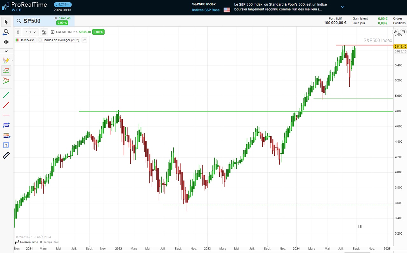
Task: Toggle drawn objects visibility eye icon
Action: pyautogui.click(x=6, y=42)
